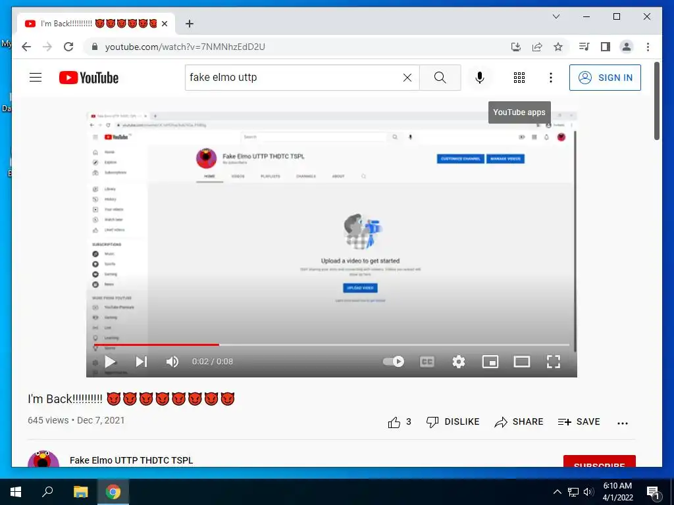
Task: Clear the search box text
Action: click(407, 78)
